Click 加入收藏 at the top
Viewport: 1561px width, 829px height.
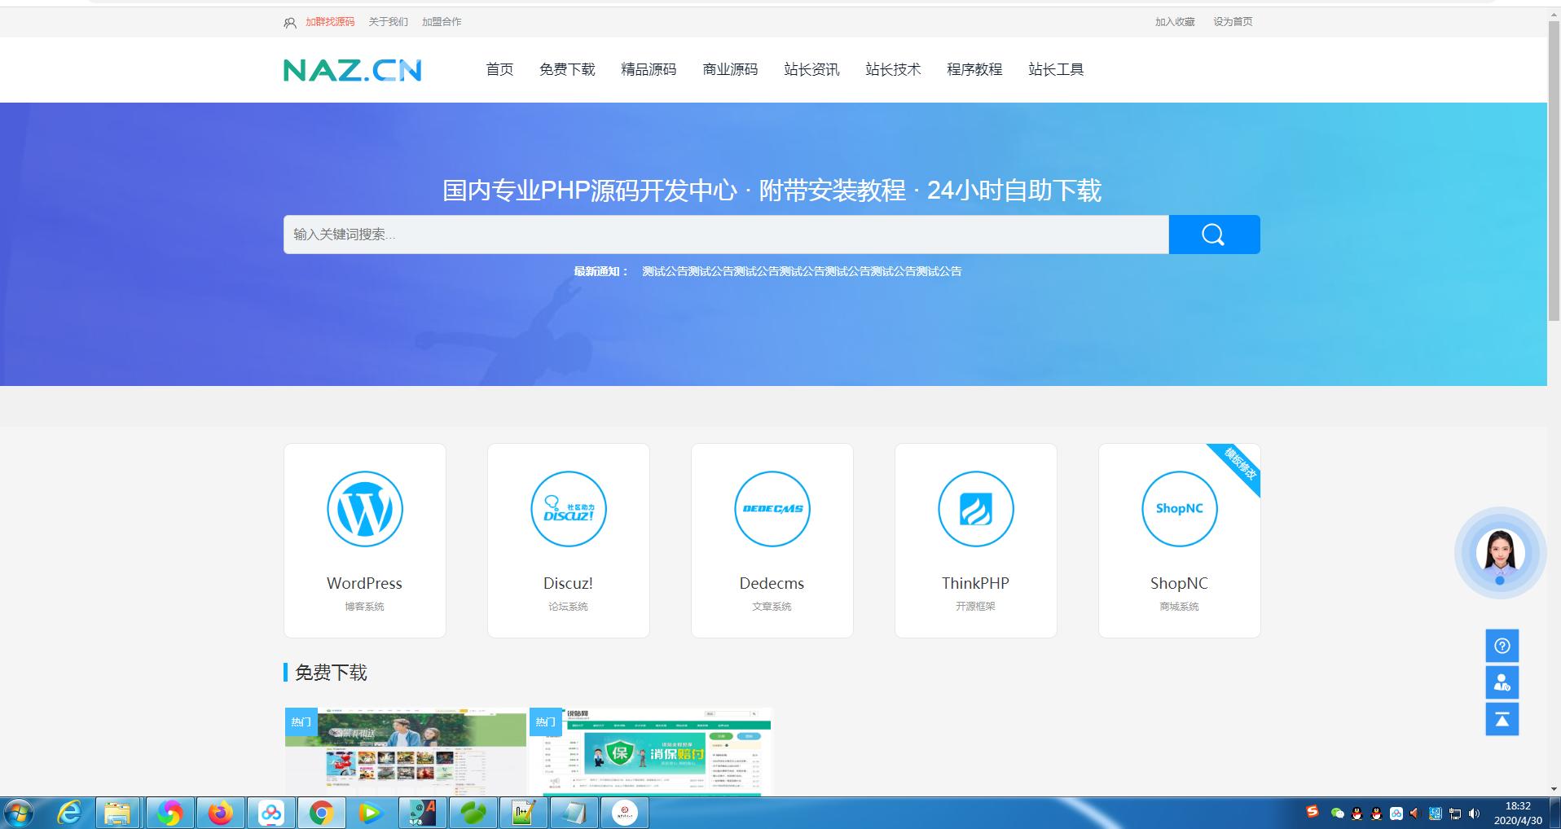1174,22
